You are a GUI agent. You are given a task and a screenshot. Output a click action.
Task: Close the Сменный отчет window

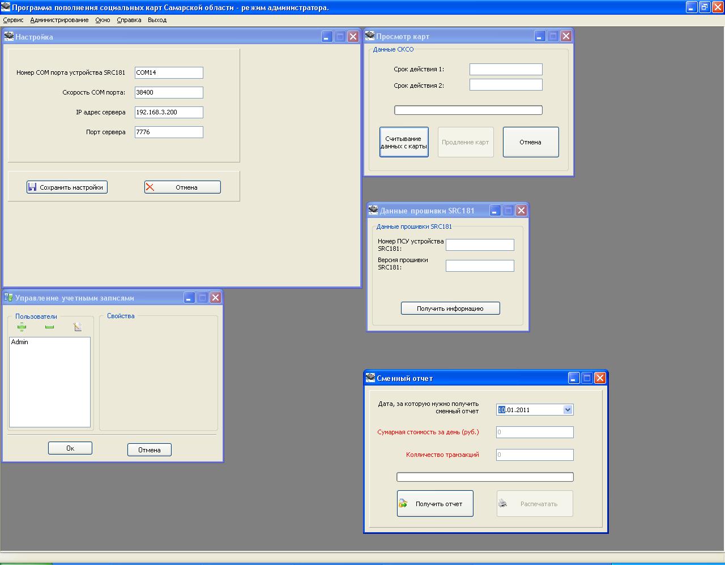(600, 378)
